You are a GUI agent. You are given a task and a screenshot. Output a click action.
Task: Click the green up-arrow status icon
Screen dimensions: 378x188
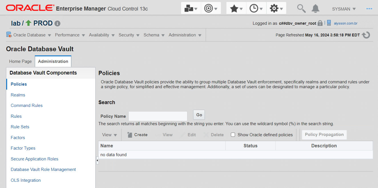tap(28, 23)
